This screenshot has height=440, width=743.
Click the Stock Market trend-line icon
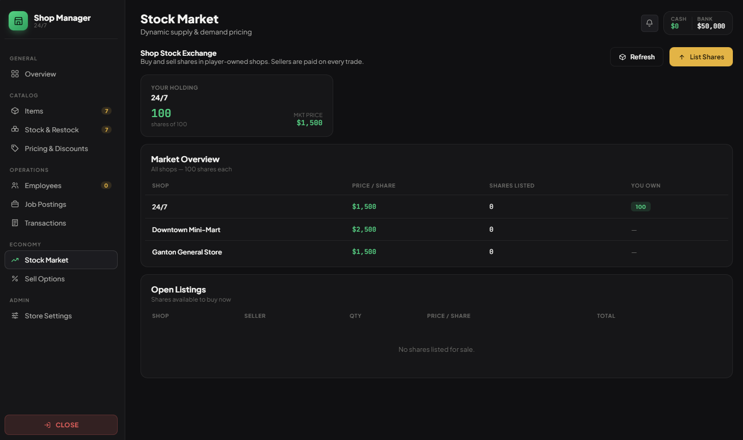coord(15,260)
